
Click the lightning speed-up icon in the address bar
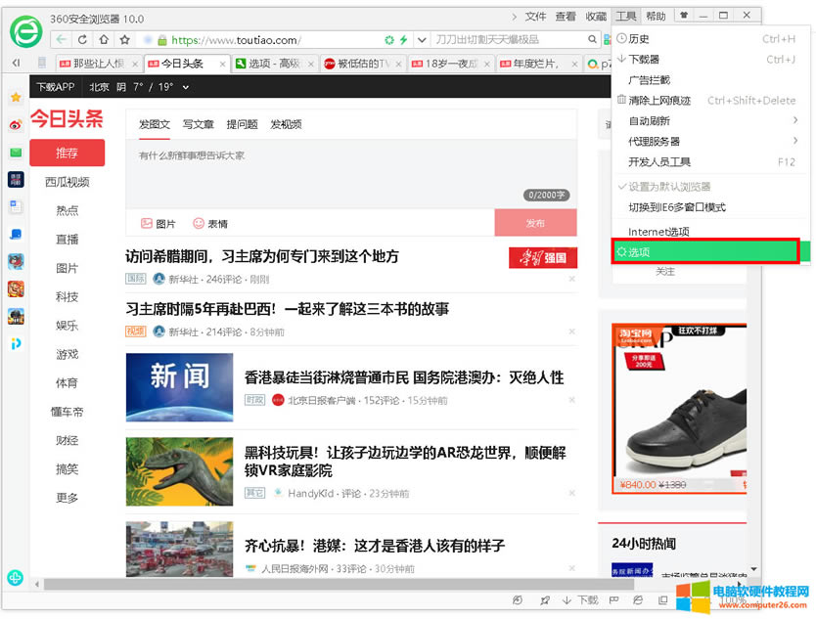(x=402, y=41)
